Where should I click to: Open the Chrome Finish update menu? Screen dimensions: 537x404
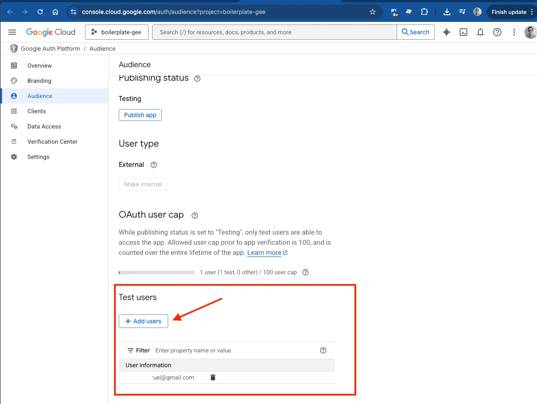coord(512,12)
